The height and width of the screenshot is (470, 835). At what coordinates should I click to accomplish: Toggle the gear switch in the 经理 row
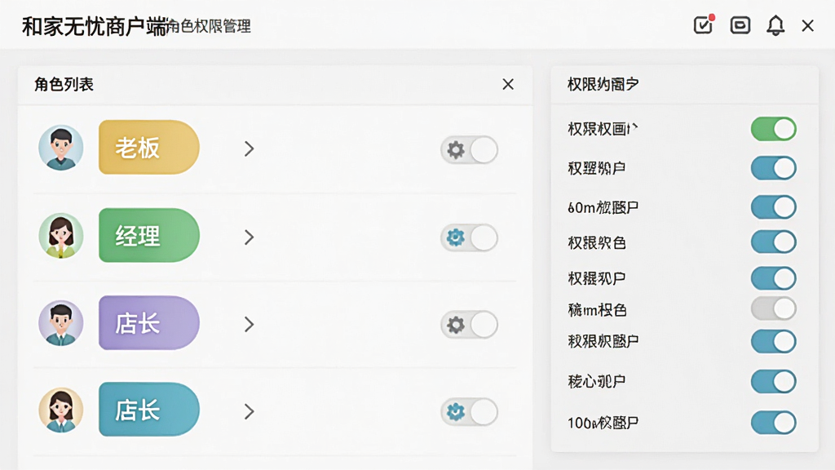tap(469, 237)
